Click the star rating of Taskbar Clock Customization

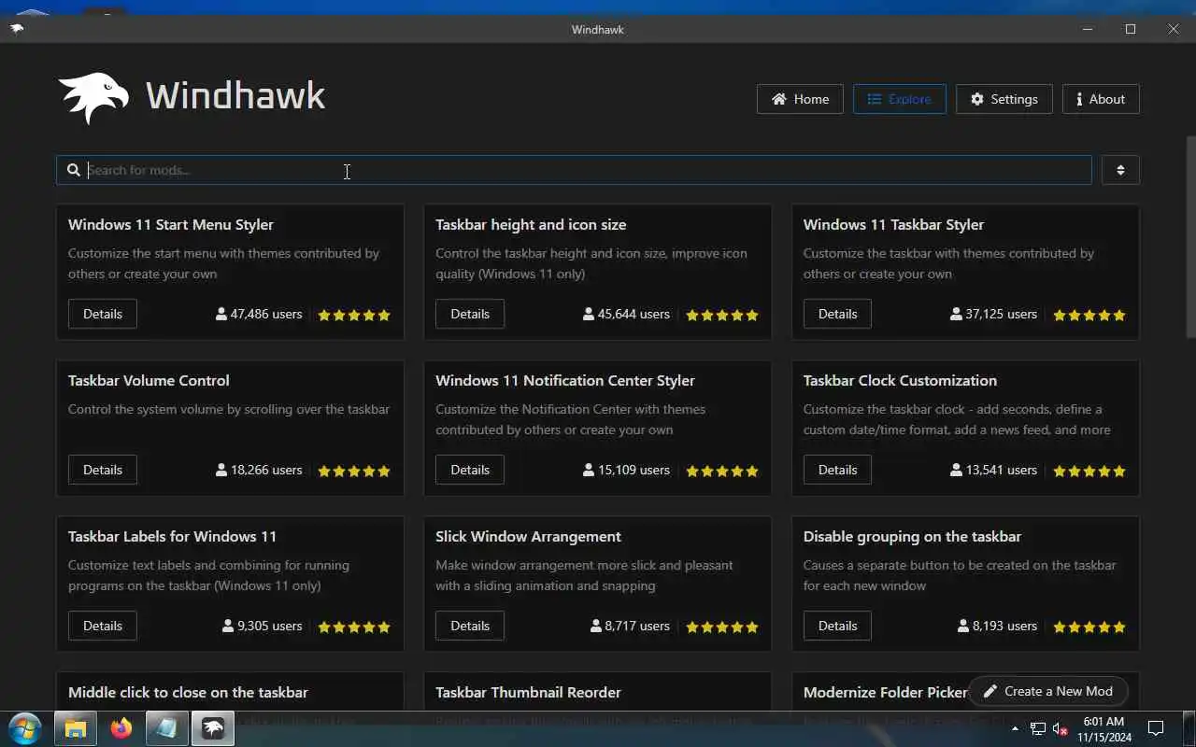pos(1089,471)
